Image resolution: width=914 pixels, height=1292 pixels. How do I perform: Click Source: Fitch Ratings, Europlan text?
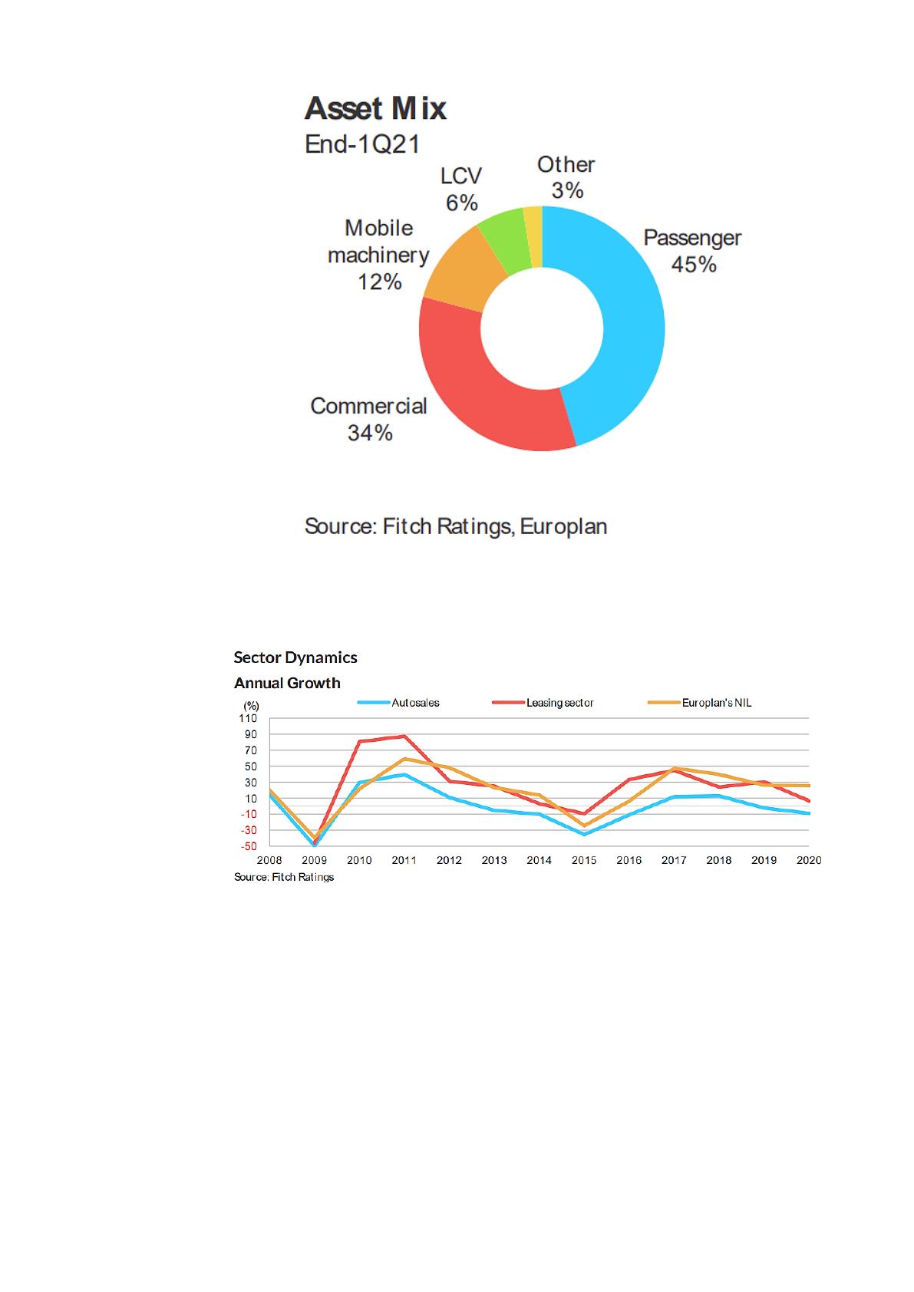pos(456,526)
